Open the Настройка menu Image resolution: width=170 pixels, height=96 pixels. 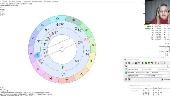(47, 1)
